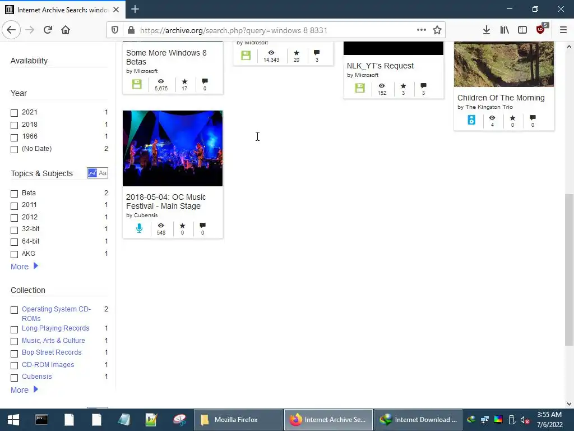Click favorites star on Children Of The Morning
Screen dimensions: 574x431
click(512, 118)
